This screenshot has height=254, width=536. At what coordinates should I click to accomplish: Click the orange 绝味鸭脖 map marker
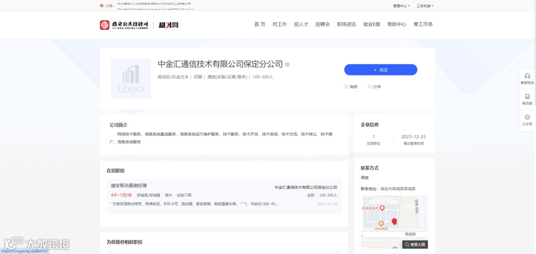[x=381, y=224]
